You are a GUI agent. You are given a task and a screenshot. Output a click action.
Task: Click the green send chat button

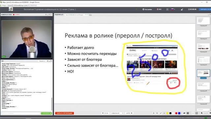click(x=46, y=113)
